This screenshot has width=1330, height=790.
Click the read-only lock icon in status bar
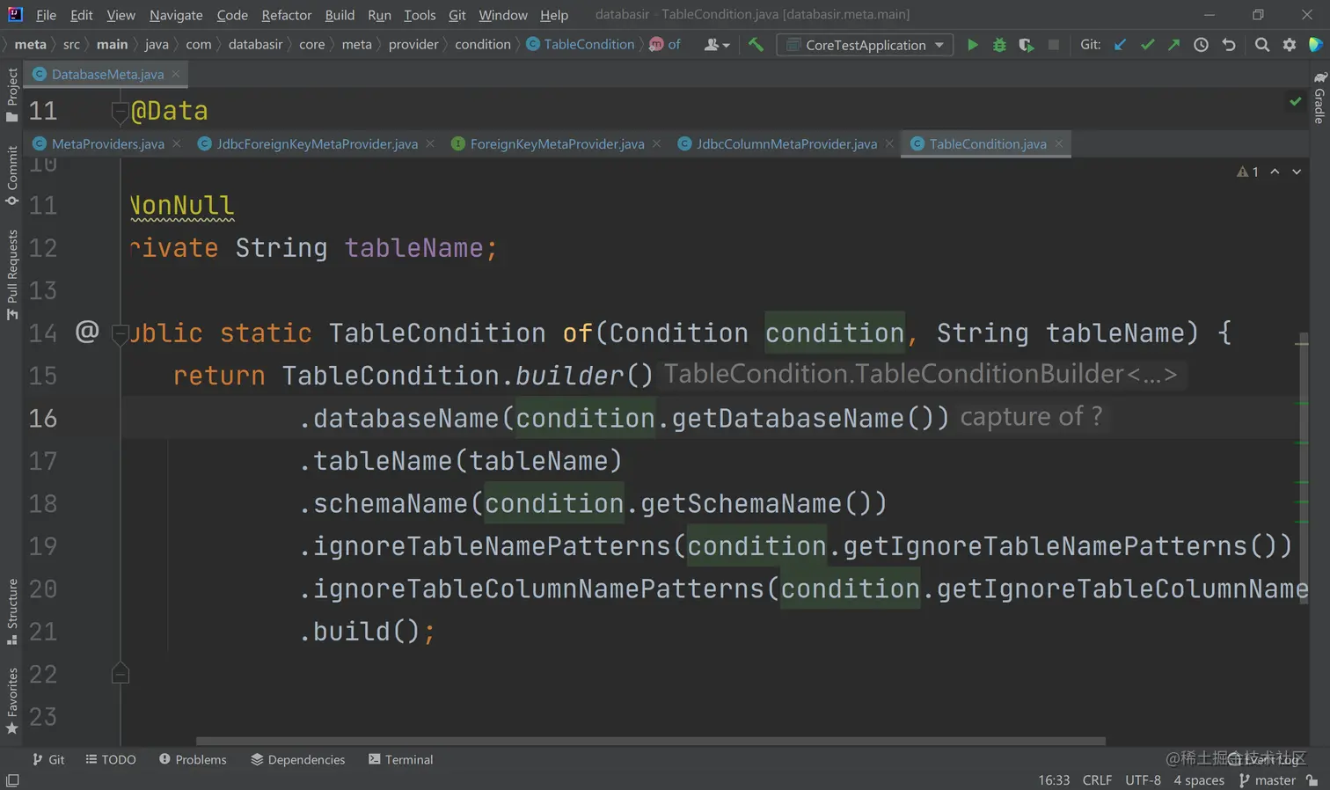(x=1312, y=780)
